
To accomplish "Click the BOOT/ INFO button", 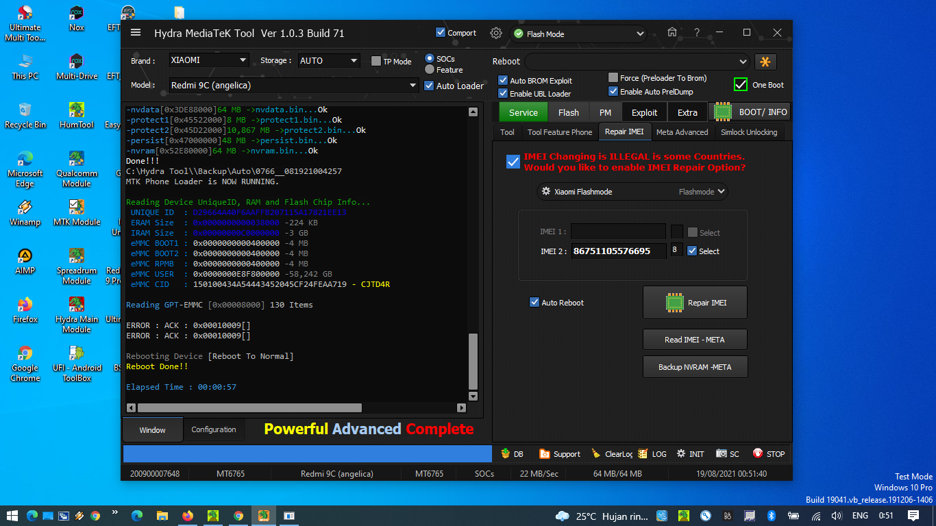I will [750, 112].
